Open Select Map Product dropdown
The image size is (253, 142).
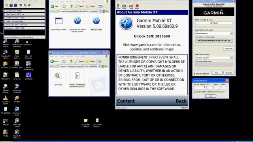coord(231,58)
